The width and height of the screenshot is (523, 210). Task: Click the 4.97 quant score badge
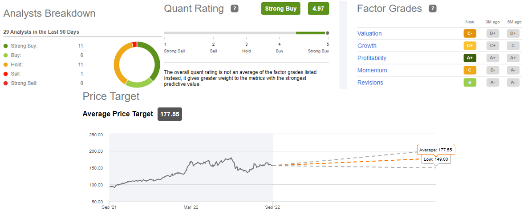(318, 8)
